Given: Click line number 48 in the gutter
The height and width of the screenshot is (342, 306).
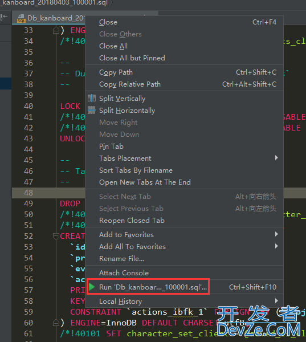Looking at the screenshot, I should point(28,193).
